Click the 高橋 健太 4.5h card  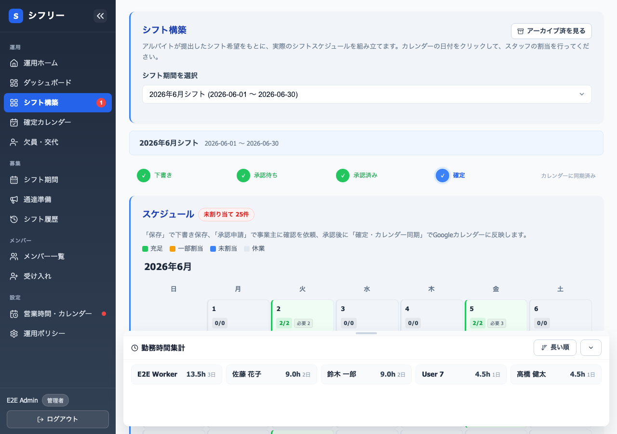tap(556, 374)
